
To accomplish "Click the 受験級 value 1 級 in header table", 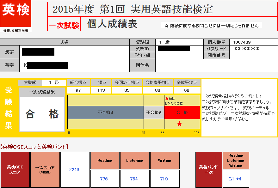I will click(164, 42).
